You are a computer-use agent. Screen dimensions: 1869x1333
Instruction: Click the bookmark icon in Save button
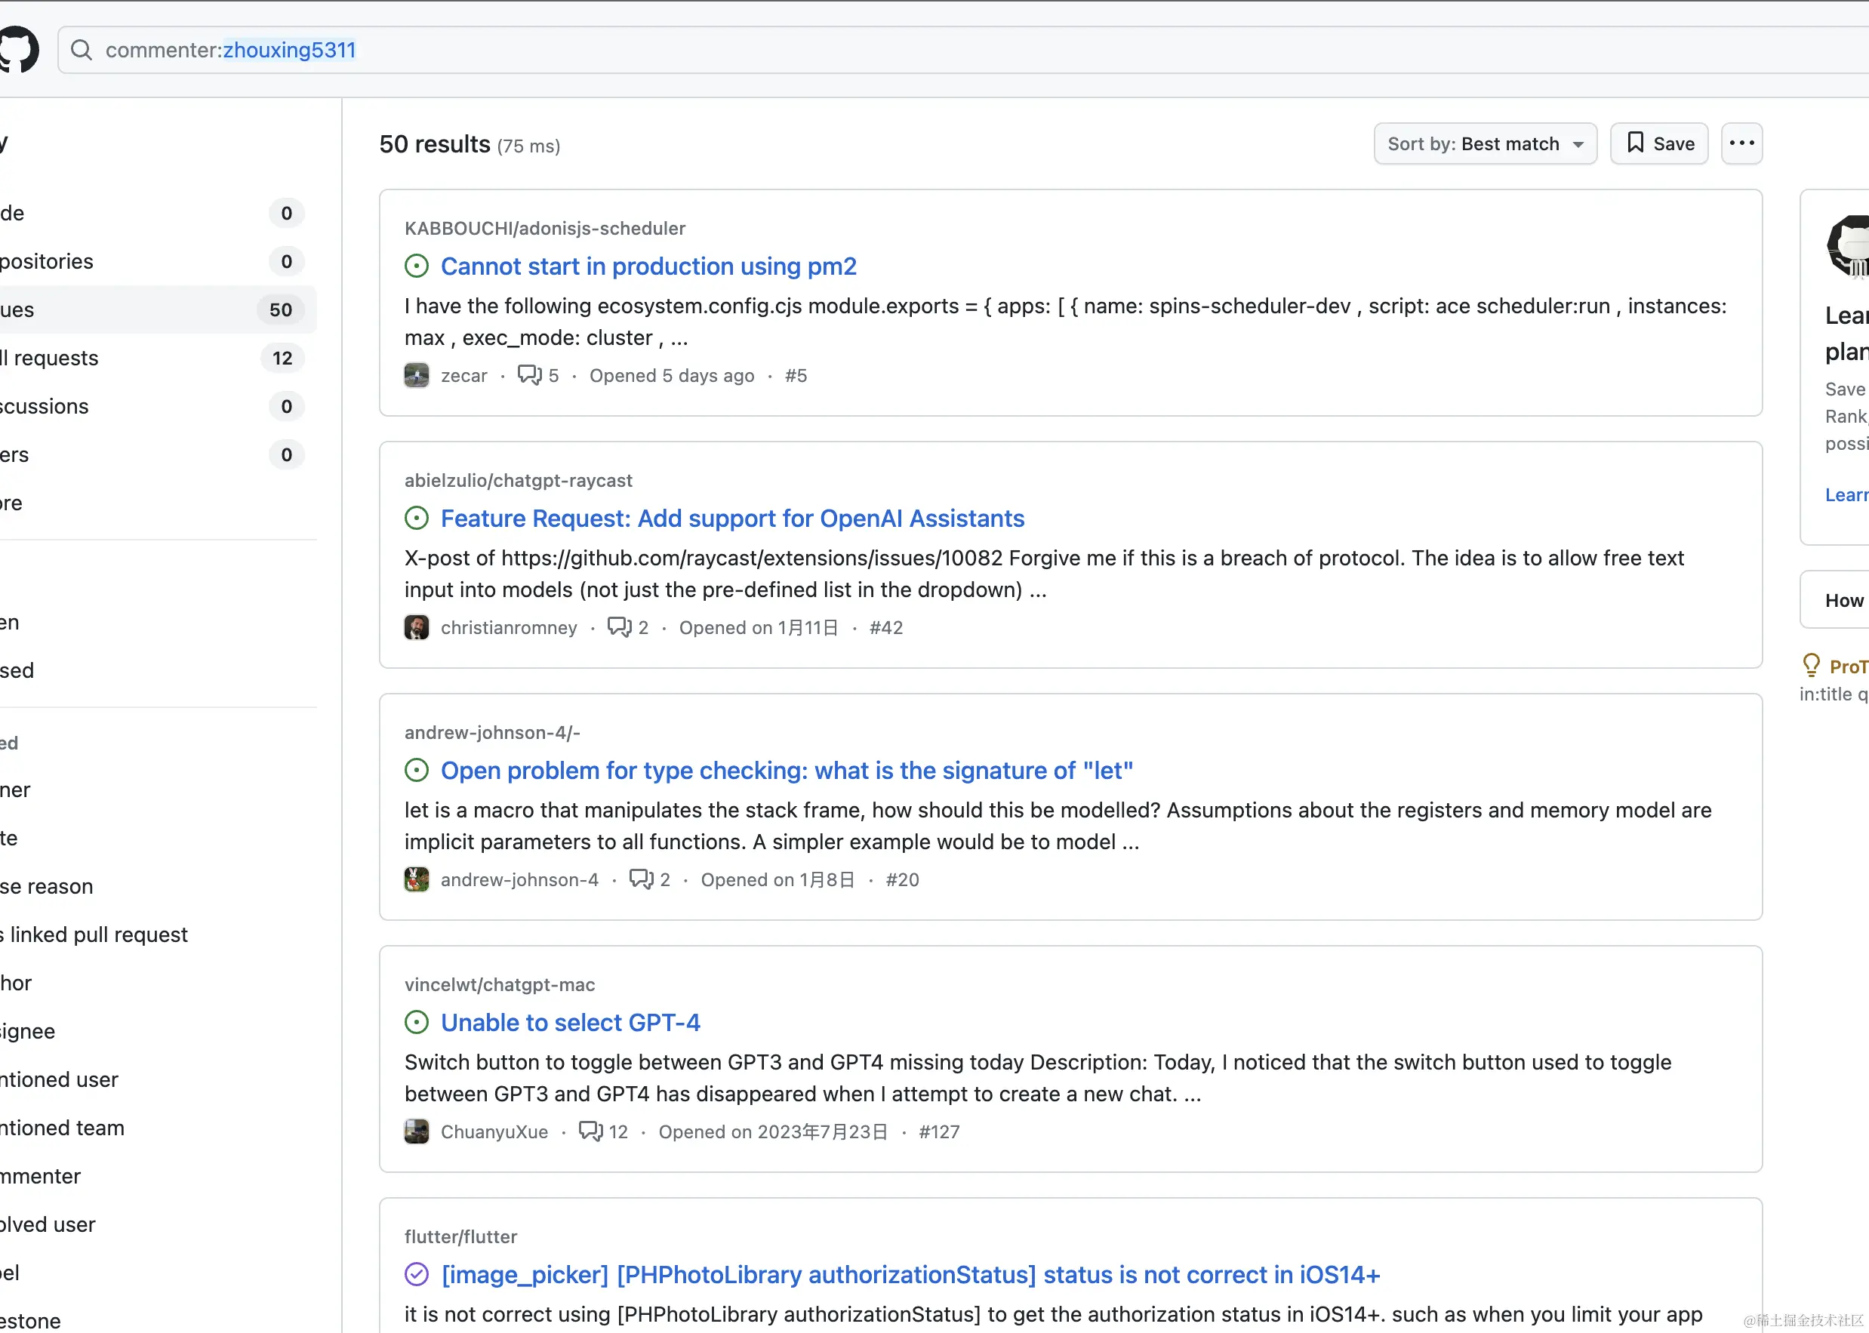1635,143
